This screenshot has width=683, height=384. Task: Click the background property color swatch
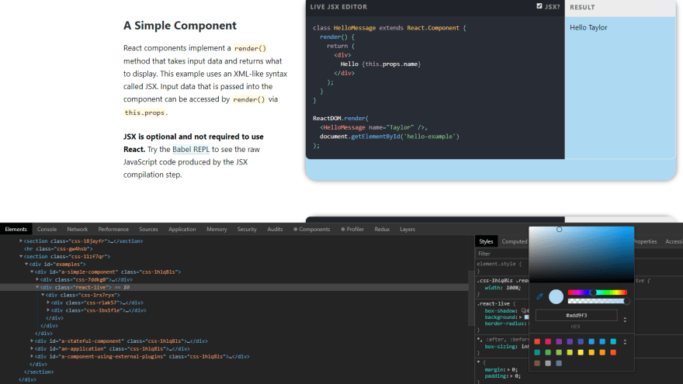pyautogui.click(x=526, y=317)
